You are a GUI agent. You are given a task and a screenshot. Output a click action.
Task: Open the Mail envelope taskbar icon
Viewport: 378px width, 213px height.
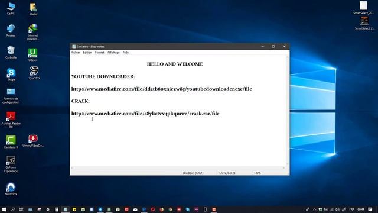coord(135,209)
